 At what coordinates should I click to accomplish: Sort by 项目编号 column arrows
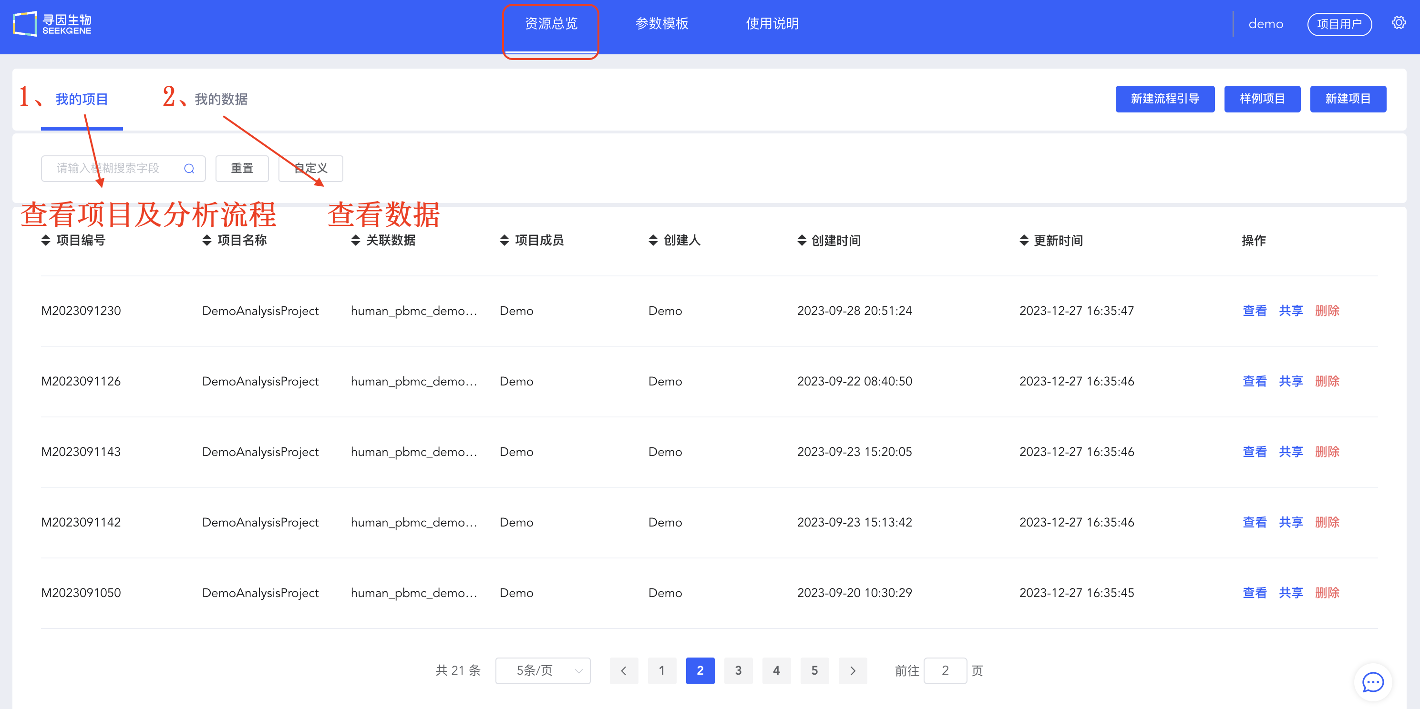(x=46, y=240)
